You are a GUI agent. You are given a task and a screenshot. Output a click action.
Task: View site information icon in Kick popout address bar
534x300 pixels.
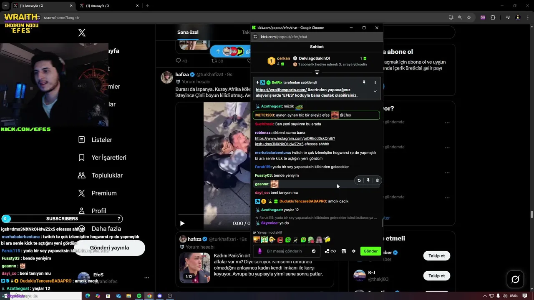[x=255, y=37]
